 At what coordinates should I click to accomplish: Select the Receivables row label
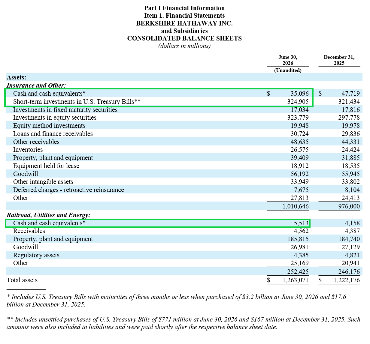(x=29, y=231)
